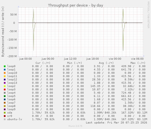Click the dark blue loop12 legend swatch

(x=5, y=80)
